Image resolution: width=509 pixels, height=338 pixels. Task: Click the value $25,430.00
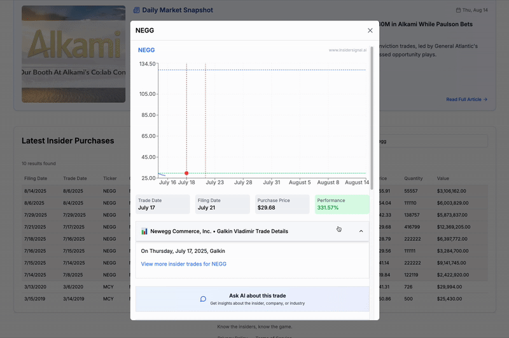coord(449,299)
